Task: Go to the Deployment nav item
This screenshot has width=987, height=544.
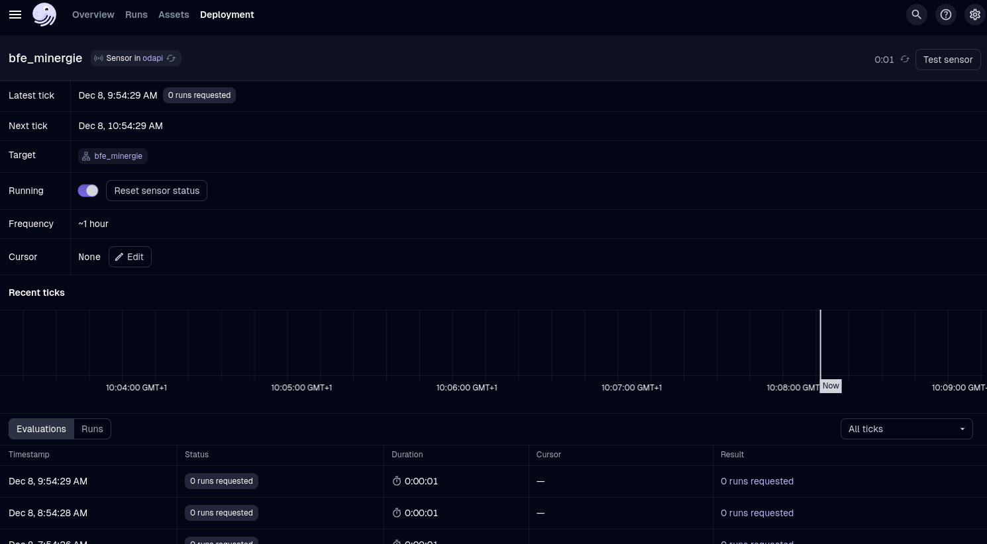Action: pyautogui.click(x=227, y=15)
